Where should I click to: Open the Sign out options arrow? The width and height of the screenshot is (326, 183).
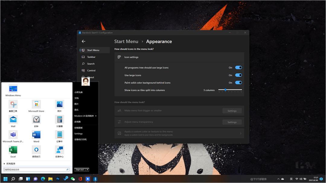88,170
